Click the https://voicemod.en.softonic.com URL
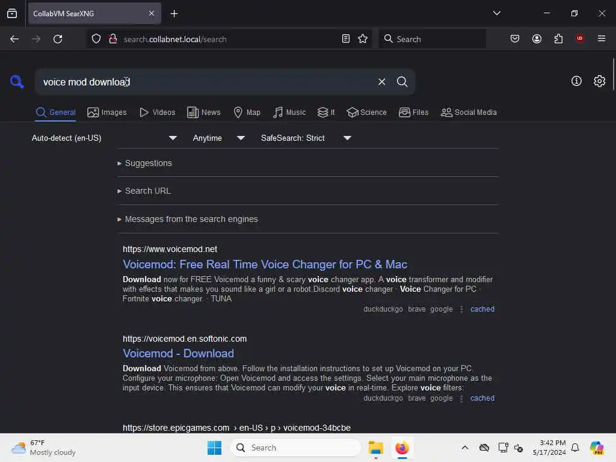This screenshot has width=616, height=462. tap(185, 339)
